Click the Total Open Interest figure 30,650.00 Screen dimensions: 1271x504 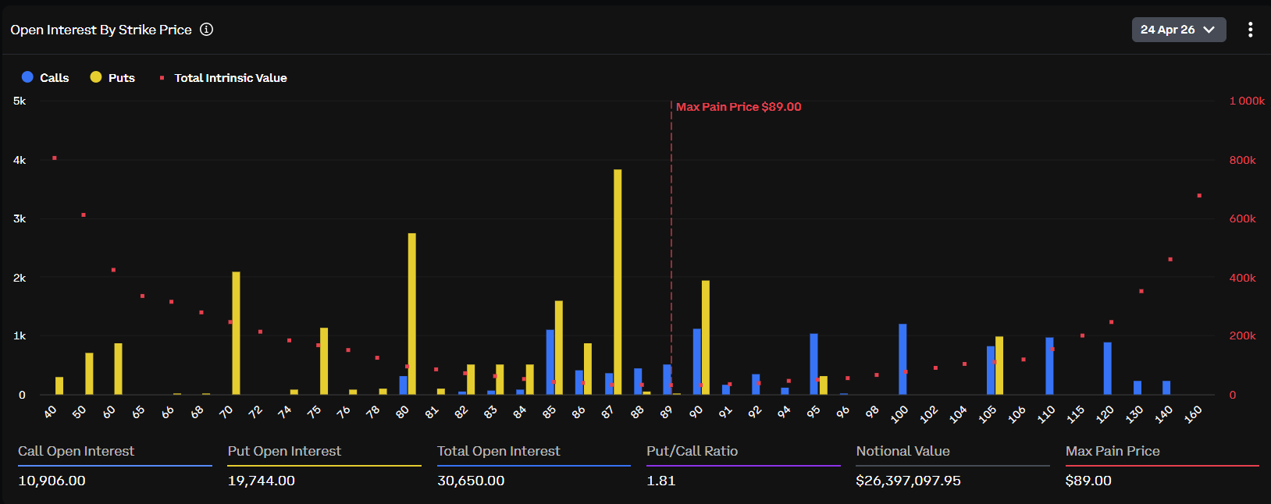pos(471,481)
